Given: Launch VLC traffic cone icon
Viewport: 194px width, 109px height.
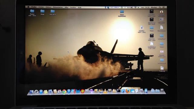Looking at the screenshot, I should pos(105,91).
